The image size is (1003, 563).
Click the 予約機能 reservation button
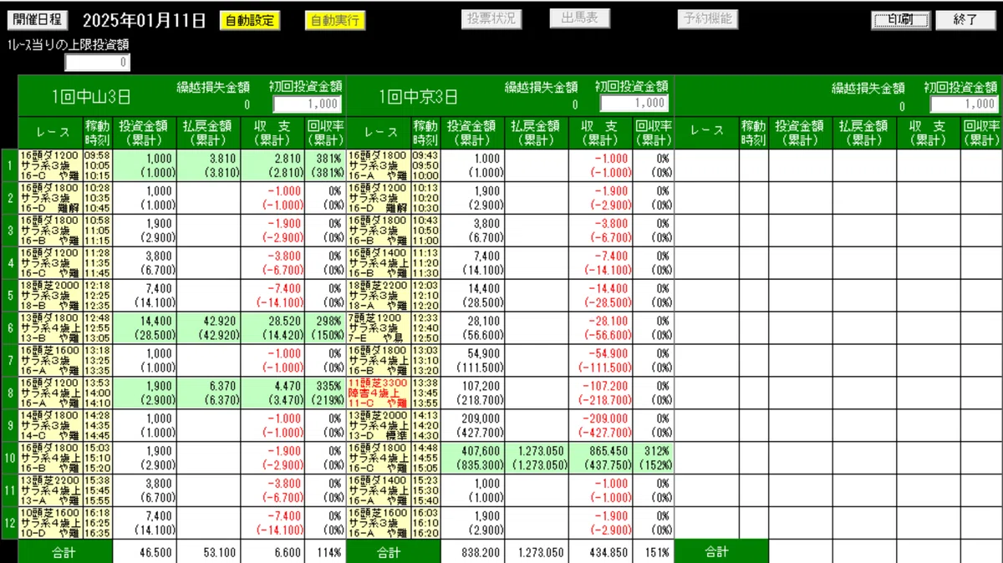[707, 19]
